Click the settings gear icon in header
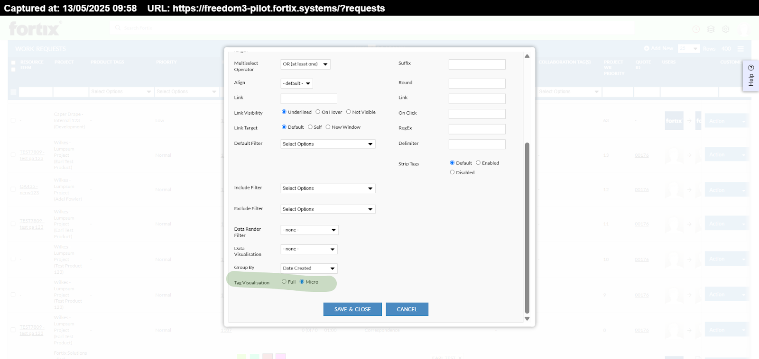This screenshot has height=359, width=759. click(725, 29)
